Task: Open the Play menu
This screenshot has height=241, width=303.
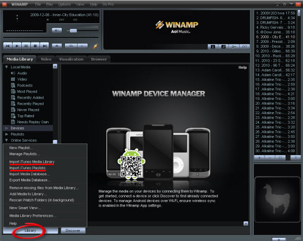Action: click(x=50, y=4)
